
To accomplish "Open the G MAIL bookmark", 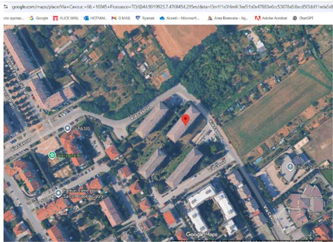I will click(x=122, y=18).
